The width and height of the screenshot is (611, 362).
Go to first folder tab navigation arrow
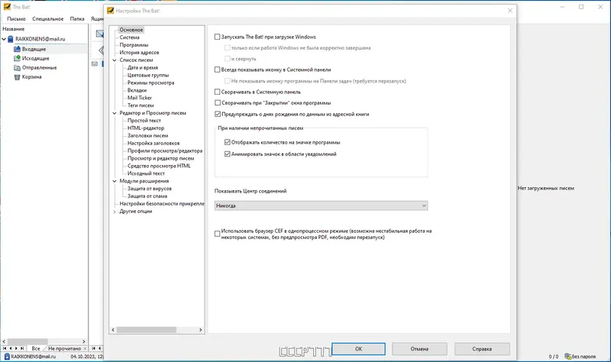5,348
